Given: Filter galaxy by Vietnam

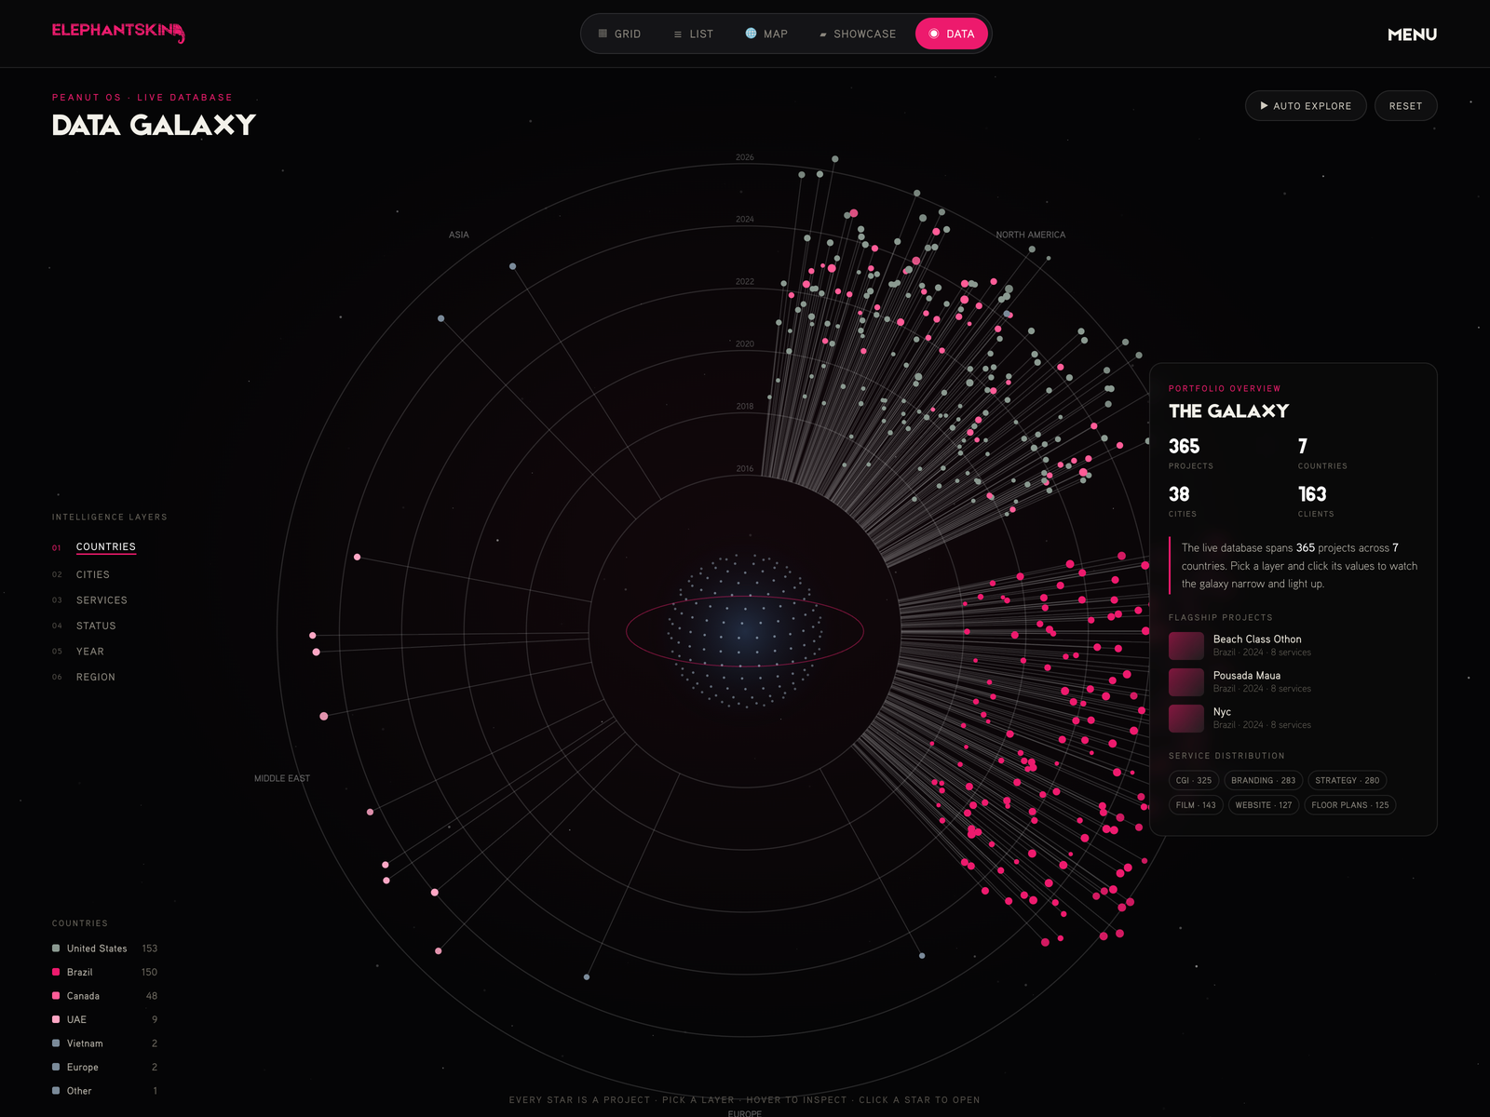Looking at the screenshot, I should coord(104,1043).
